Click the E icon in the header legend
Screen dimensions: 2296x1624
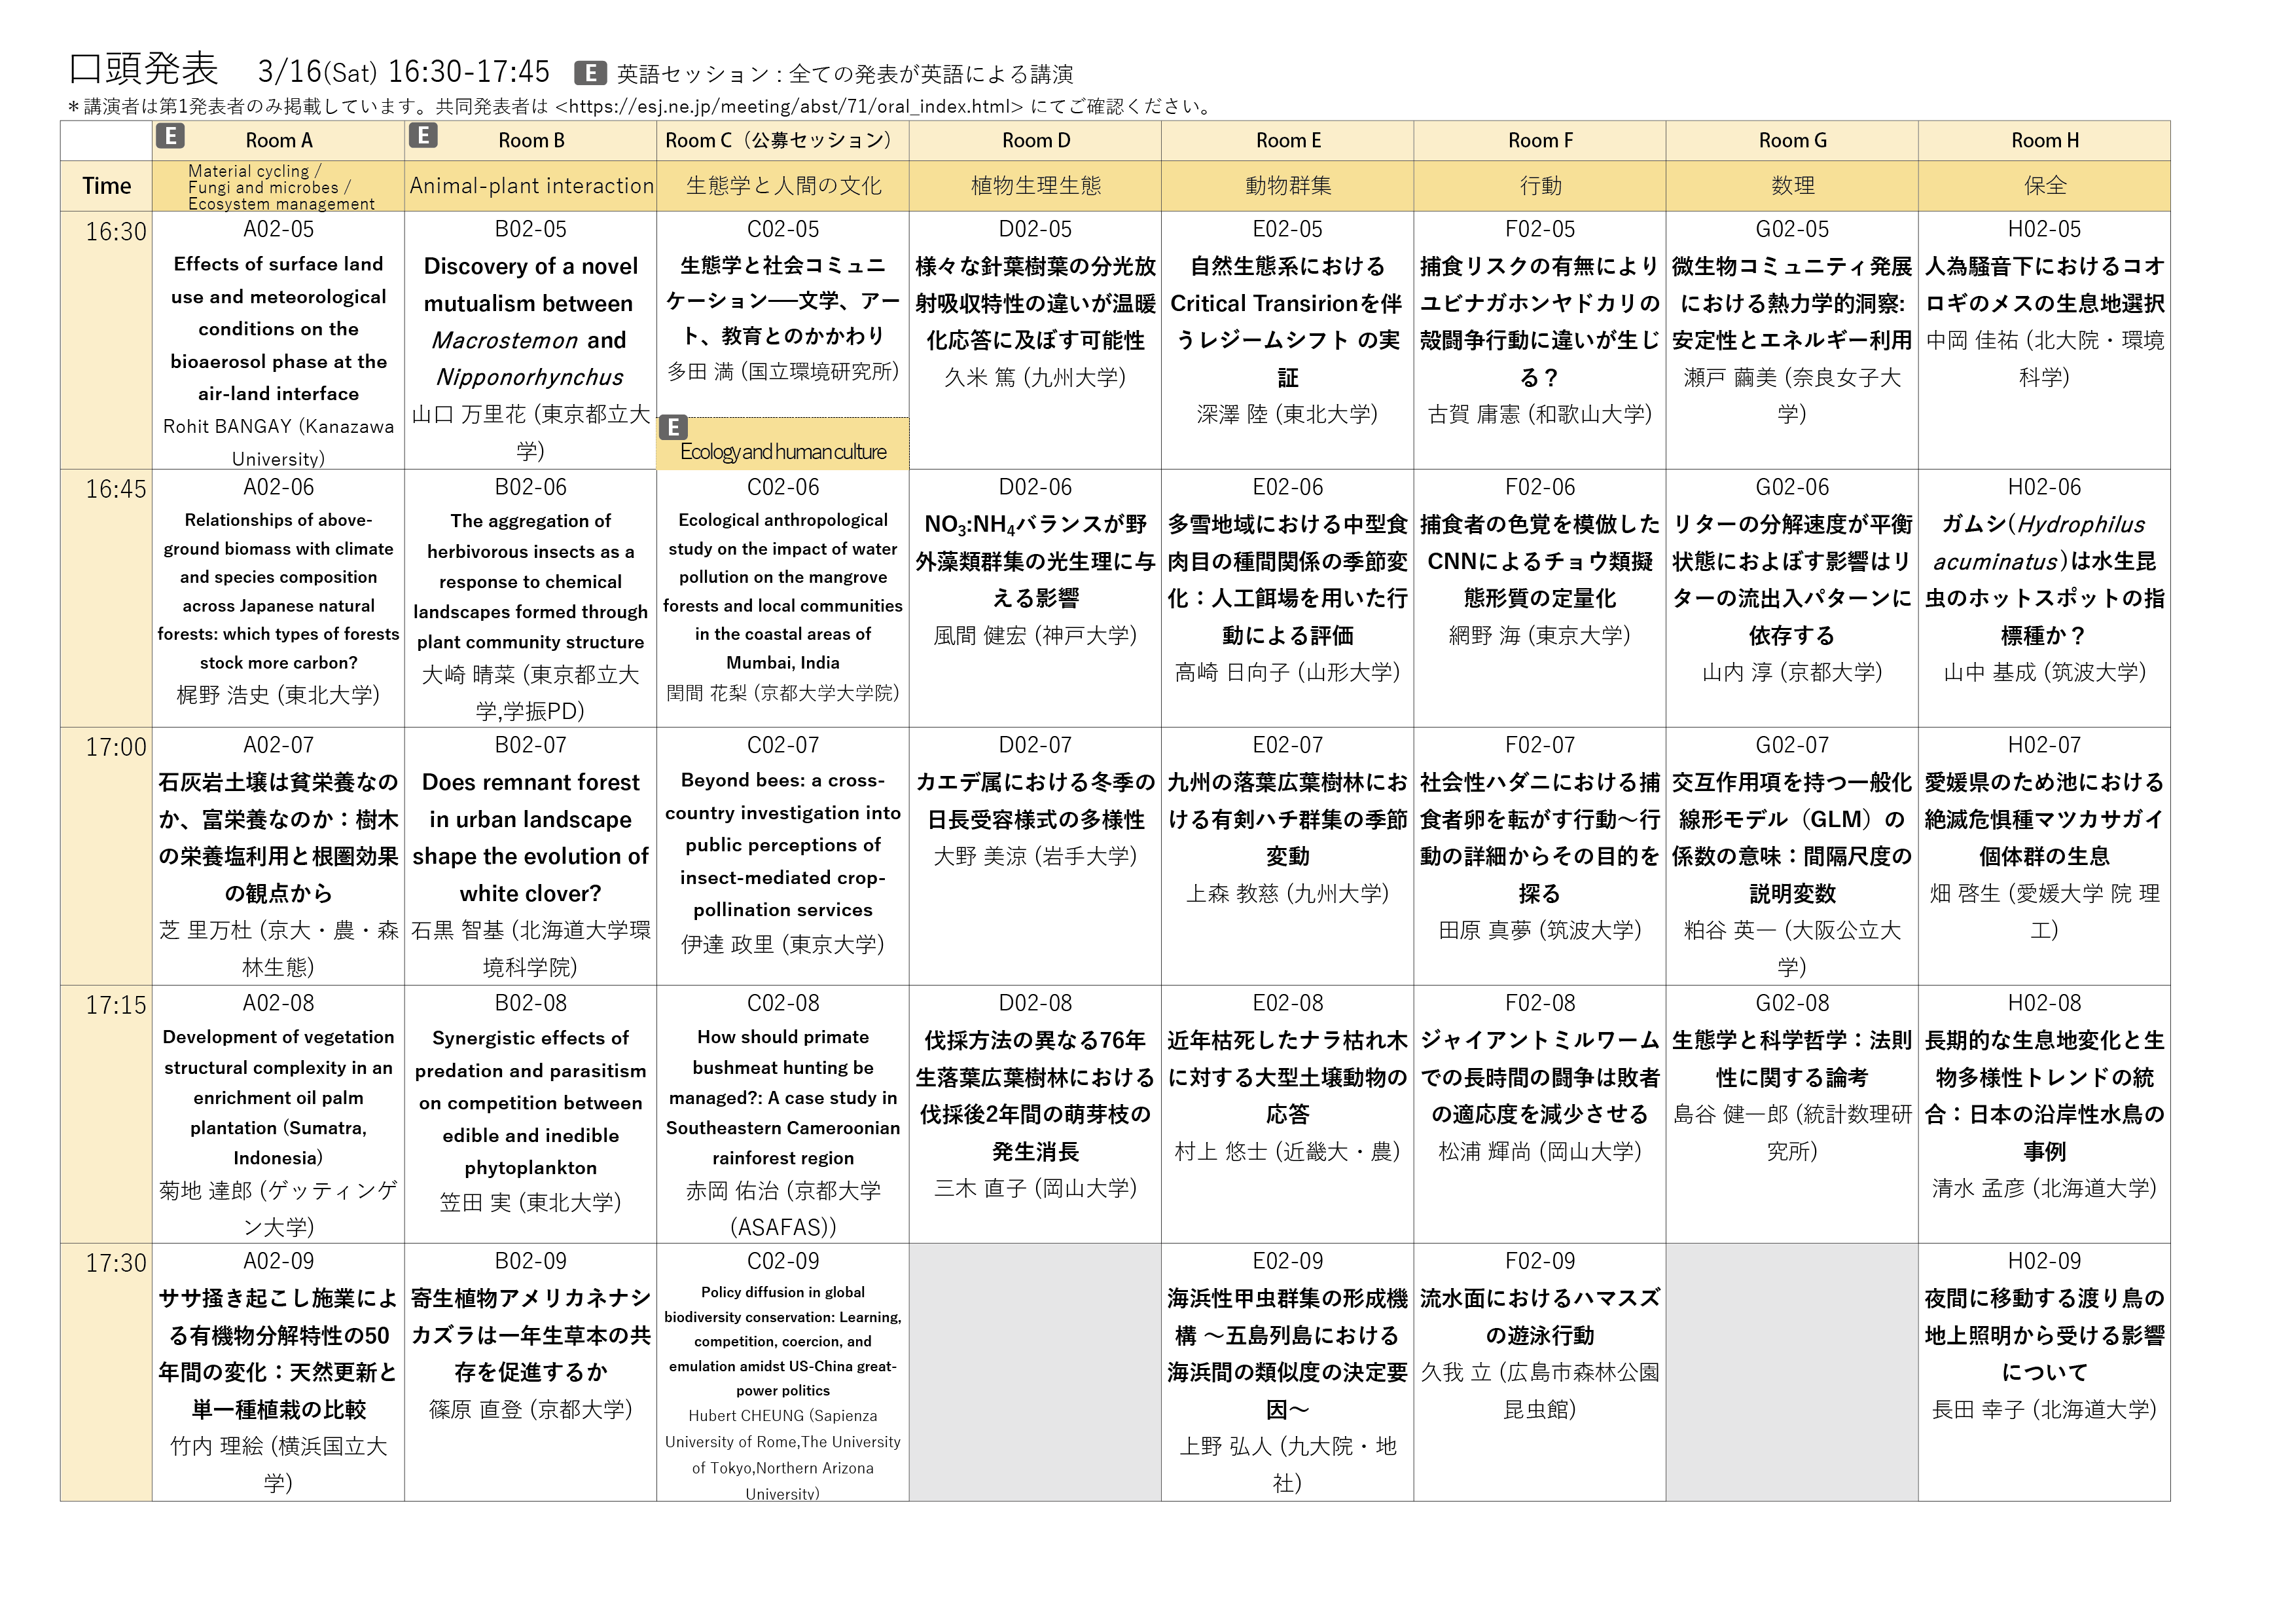590,73
